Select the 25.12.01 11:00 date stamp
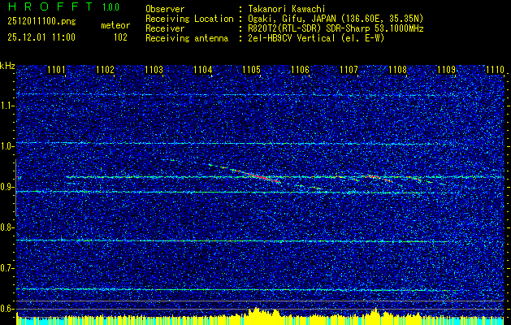511x325 pixels. click(41, 37)
